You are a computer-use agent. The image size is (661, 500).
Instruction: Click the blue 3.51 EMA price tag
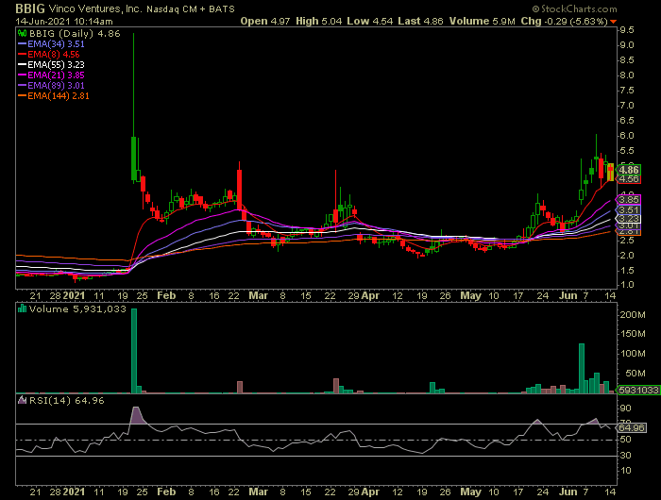(629, 209)
